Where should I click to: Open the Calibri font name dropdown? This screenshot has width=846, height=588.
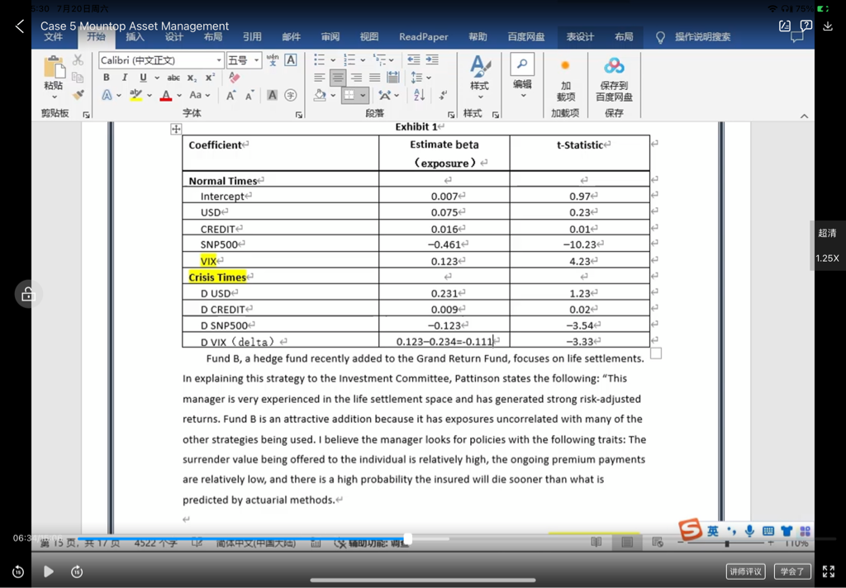(219, 60)
